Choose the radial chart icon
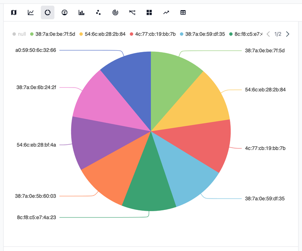Viewport: 302px width, 251px height. pyautogui.click(x=115, y=13)
